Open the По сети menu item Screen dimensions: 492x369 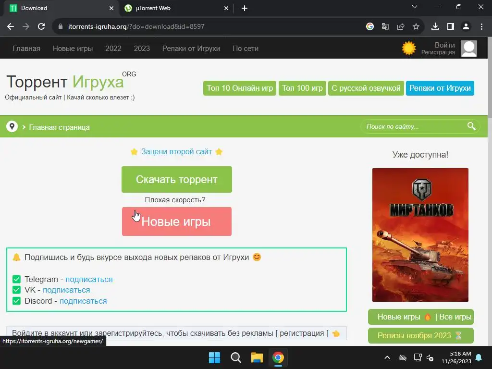(x=246, y=49)
